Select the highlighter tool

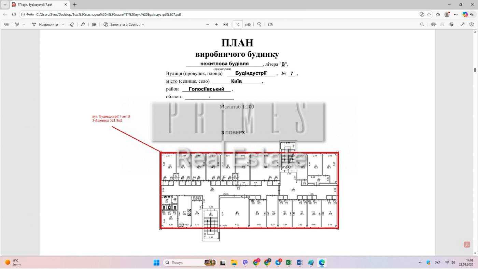17,25
